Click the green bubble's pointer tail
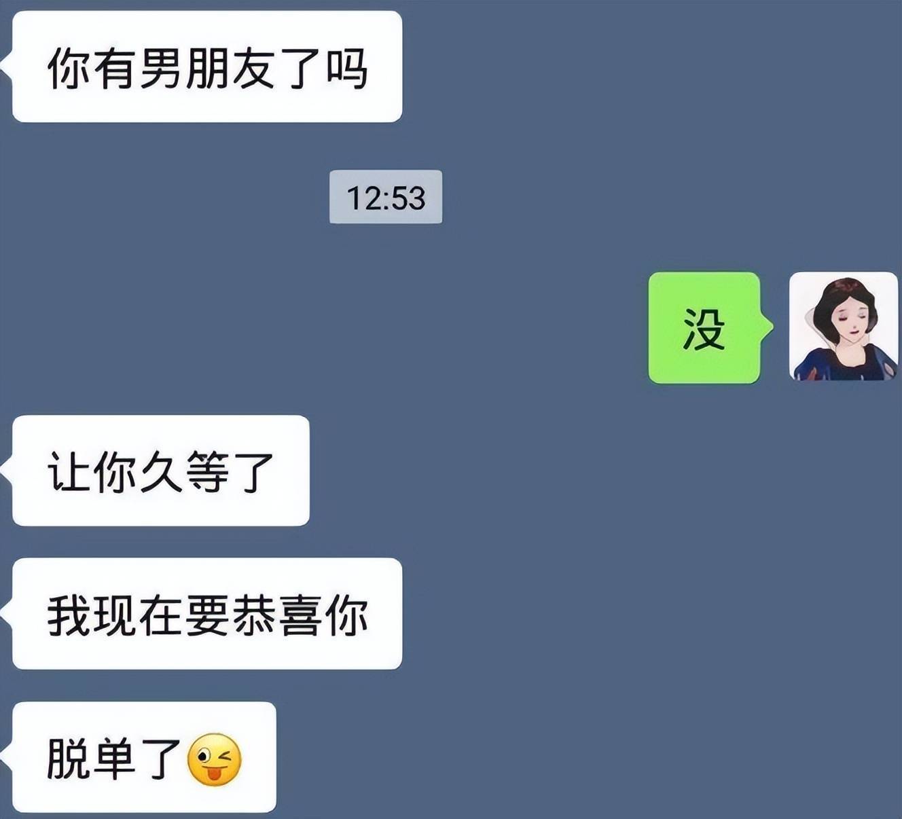The width and height of the screenshot is (902, 819). point(767,327)
